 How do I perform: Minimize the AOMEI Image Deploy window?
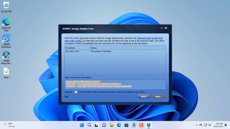click(x=161, y=28)
